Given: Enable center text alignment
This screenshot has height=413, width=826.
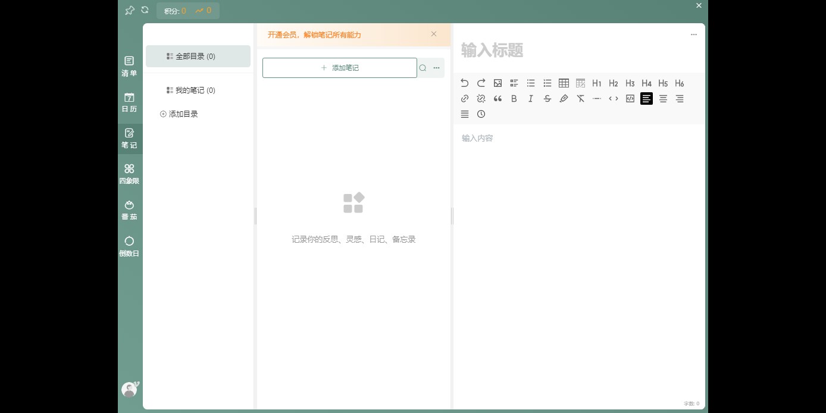Looking at the screenshot, I should click(663, 99).
